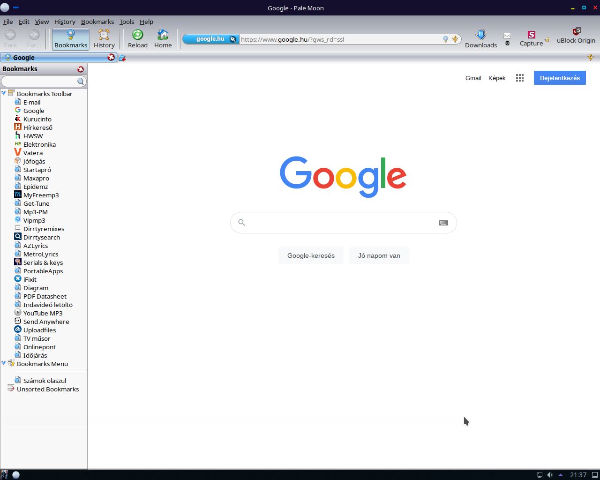Click the Képek images link

click(x=497, y=78)
